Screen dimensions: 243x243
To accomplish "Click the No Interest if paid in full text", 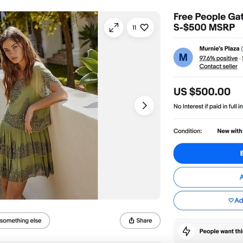I will pyautogui.click(x=208, y=106).
